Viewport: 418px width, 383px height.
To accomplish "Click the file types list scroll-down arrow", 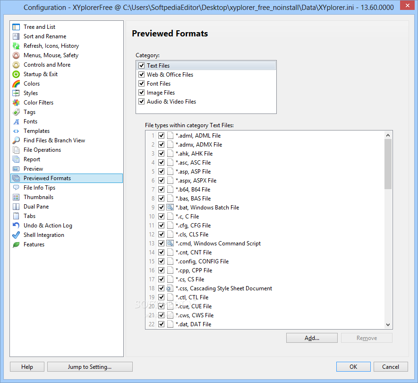I will [388, 324].
